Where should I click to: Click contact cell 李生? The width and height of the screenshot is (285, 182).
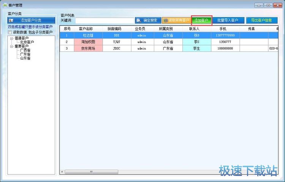pyautogui.click(x=197, y=49)
